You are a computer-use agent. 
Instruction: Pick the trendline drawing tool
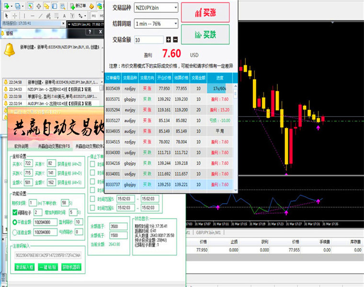coord(41,16)
